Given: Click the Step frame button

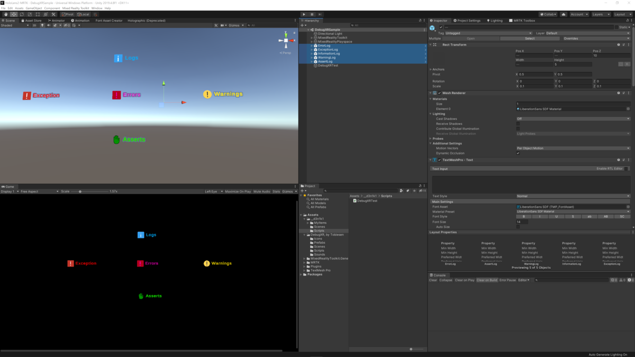Looking at the screenshot, I should click(320, 14).
